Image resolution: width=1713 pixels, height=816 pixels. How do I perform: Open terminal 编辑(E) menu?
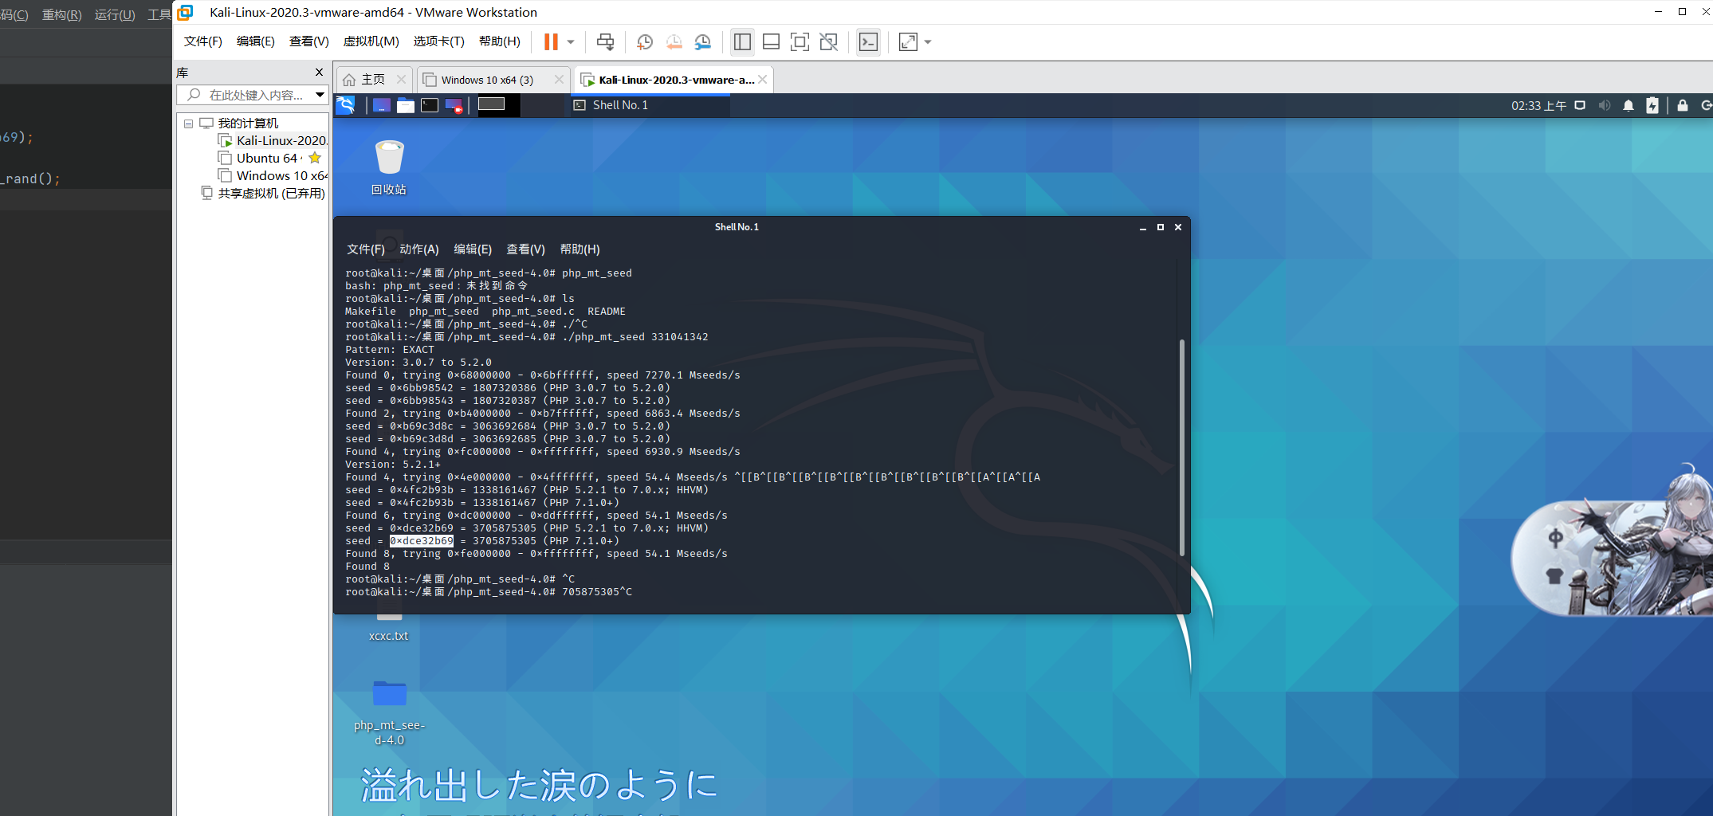coord(473,249)
